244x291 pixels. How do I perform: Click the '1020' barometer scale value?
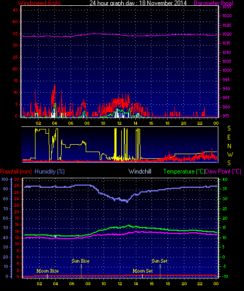[x=227, y=34]
